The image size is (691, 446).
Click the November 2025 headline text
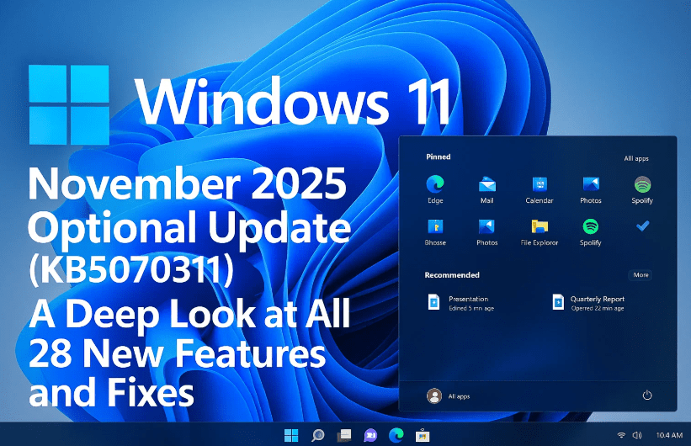(188, 183)
